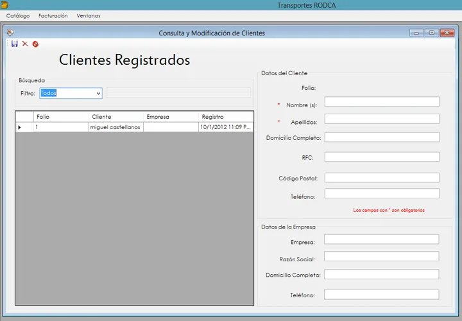The image size is (462, 321).
Task: Select the row header arrow of row 1
Action: [24, 127]
